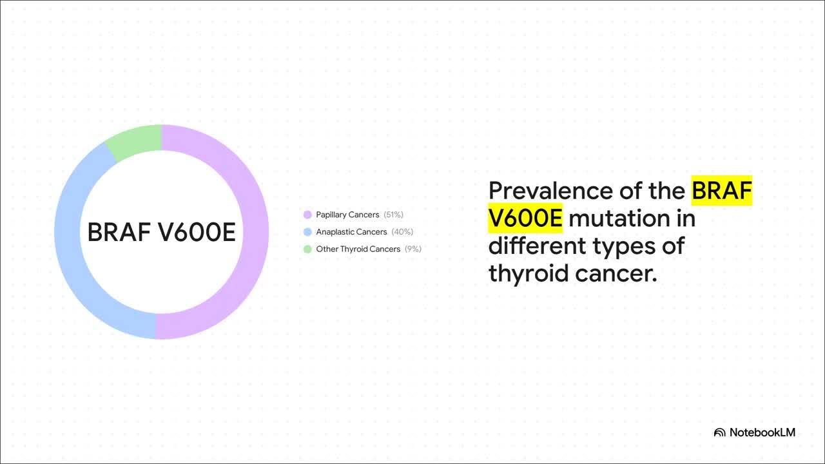Click the Other Thyroid Cancers legend label
This screenshot has height=464, width=825.
click(358, 249)
